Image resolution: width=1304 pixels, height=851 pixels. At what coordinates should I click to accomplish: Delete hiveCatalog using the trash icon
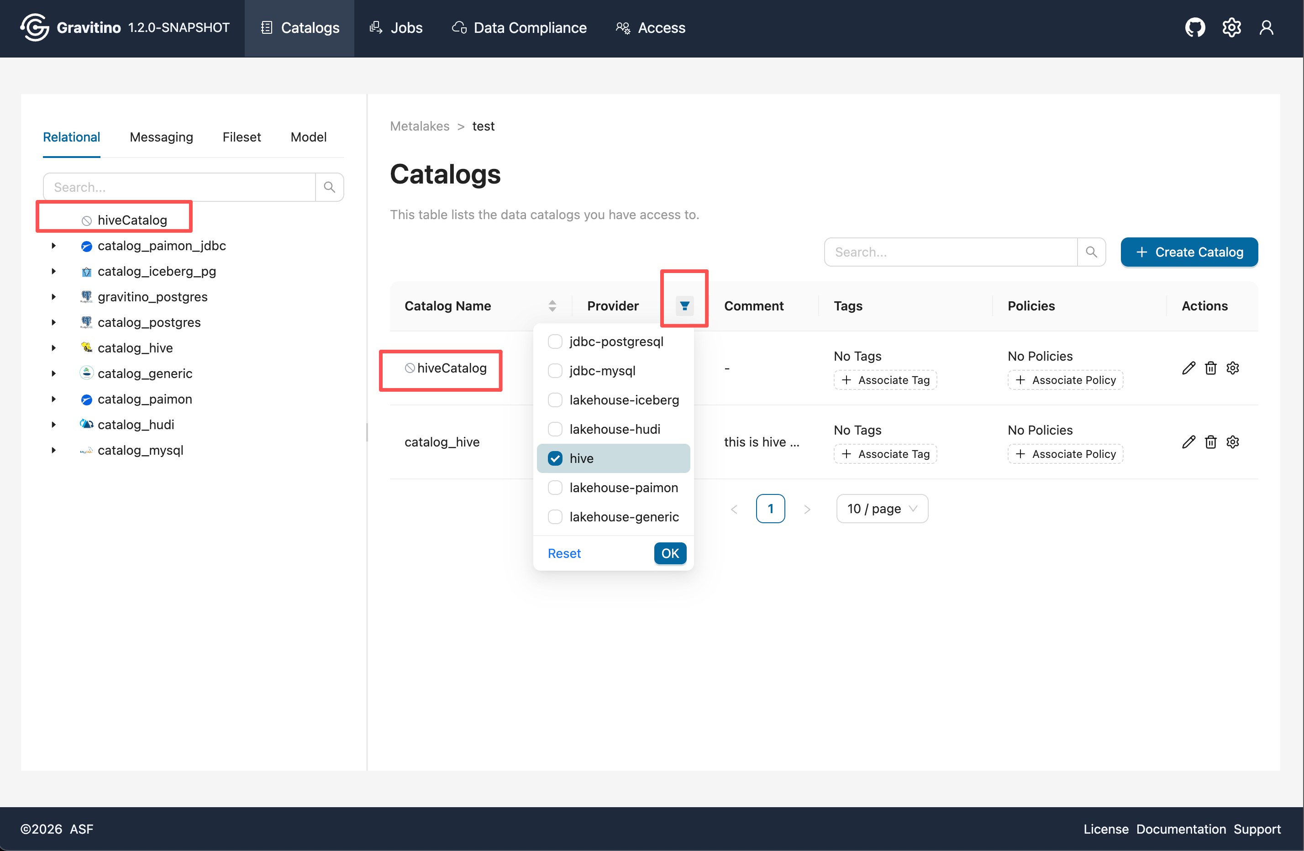click(1211, 368)
